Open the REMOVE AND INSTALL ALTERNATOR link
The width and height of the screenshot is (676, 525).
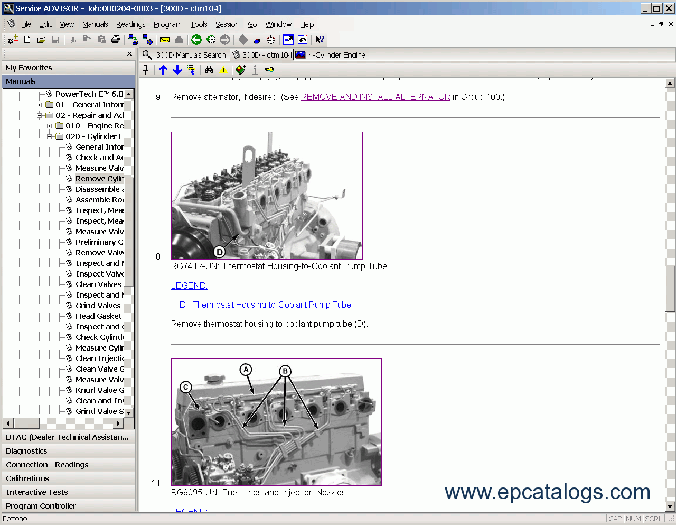point(375,97)
